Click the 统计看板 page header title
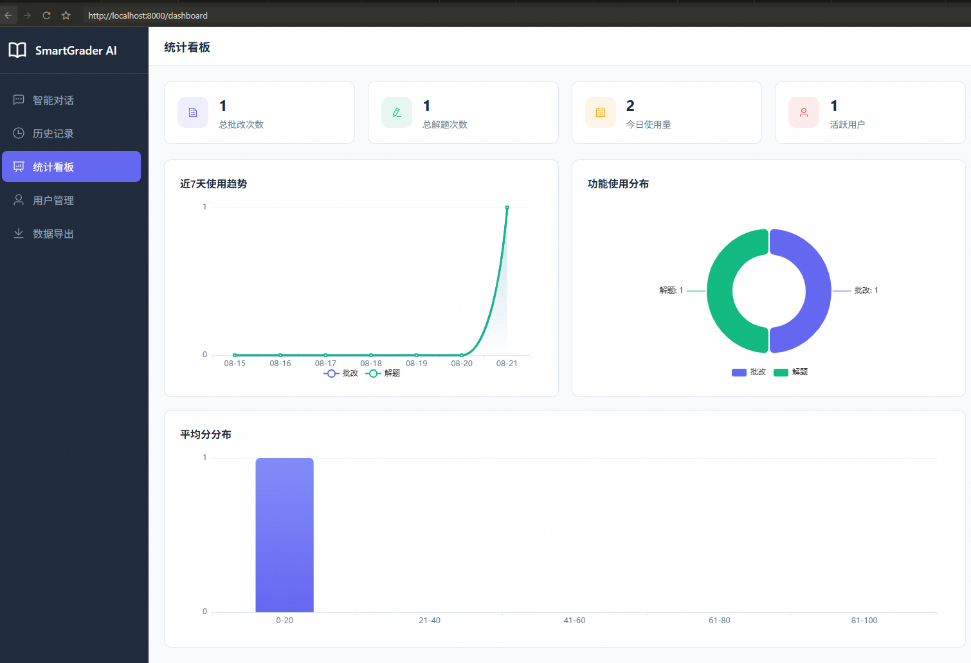This screenshot has width=971, height=663. (x=187, y=47)
